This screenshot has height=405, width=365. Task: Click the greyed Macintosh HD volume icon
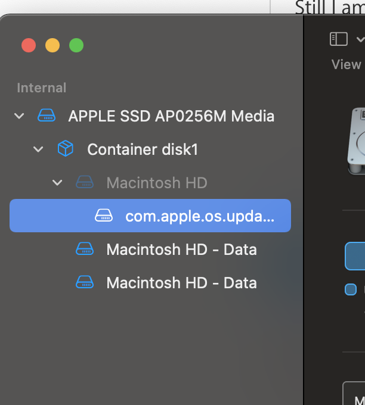85,182
